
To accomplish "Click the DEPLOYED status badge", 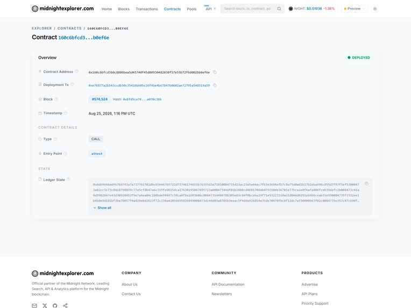I will click(359, 58).
